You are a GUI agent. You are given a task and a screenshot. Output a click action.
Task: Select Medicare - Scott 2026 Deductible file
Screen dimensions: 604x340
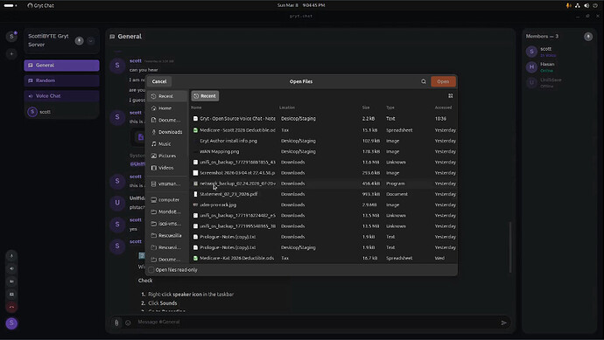tap(324, 130)
